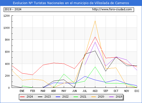Click the 200 y-axis value
The image size is (142, 103).
coord(7,76)
